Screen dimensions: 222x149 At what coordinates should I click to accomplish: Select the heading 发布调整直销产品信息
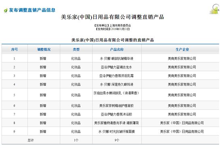pyautogui.click(x=32, y=10)
